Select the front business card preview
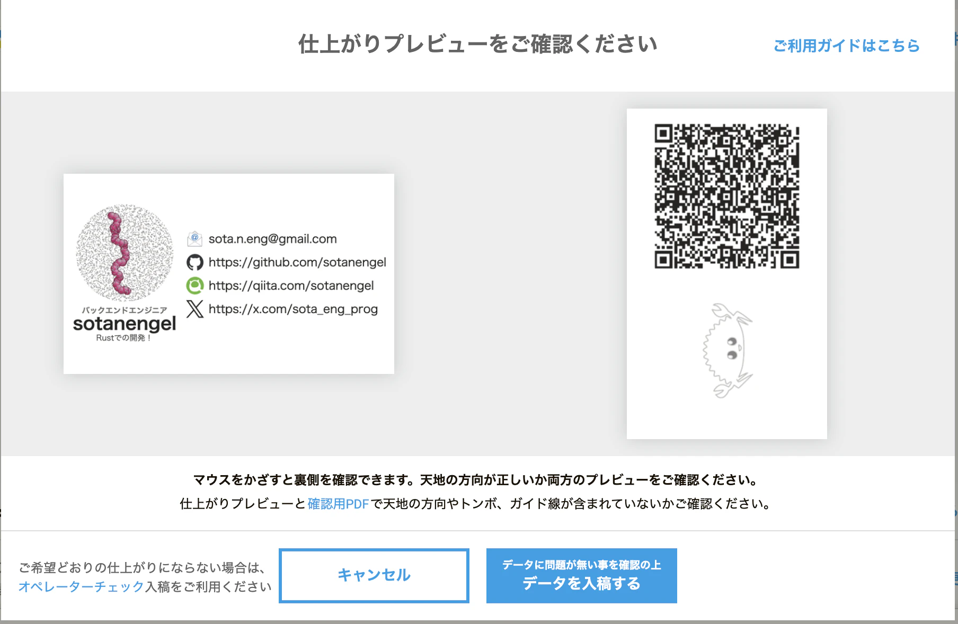The image size is (958, 624). pos(229,274)
